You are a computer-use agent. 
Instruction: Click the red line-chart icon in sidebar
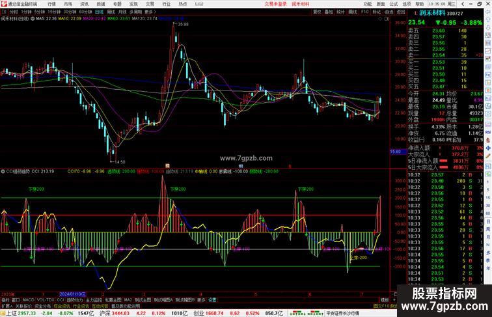pos(488,51)
